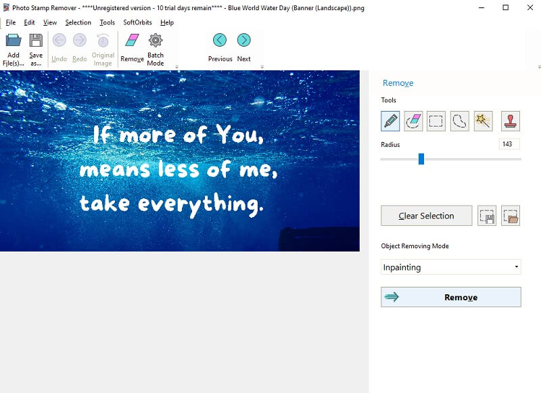Open the Selection menu
The width and height of the screenshot is (541, 393).
pyautogui.click(x=78, y=22)
